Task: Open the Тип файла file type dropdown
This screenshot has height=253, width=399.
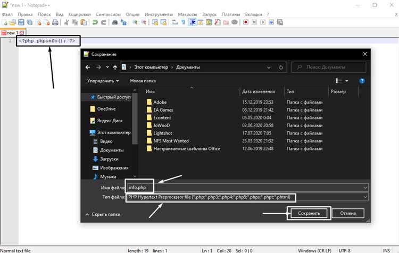Action: click(365, 197)
